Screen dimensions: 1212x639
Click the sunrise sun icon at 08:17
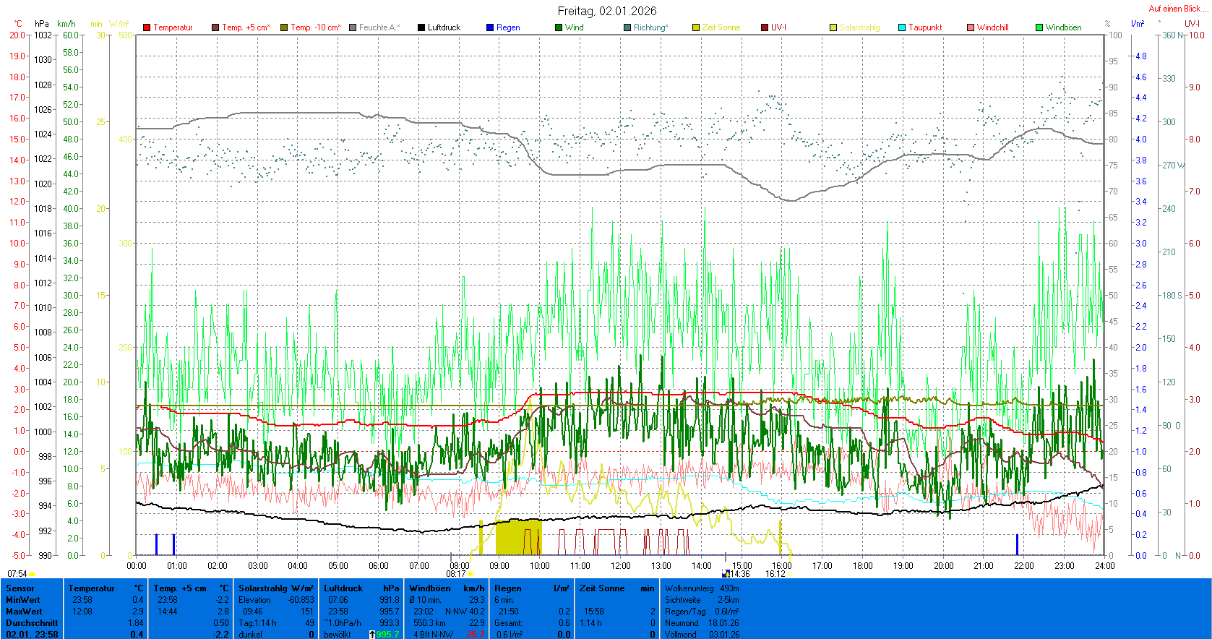coord(471,574)
